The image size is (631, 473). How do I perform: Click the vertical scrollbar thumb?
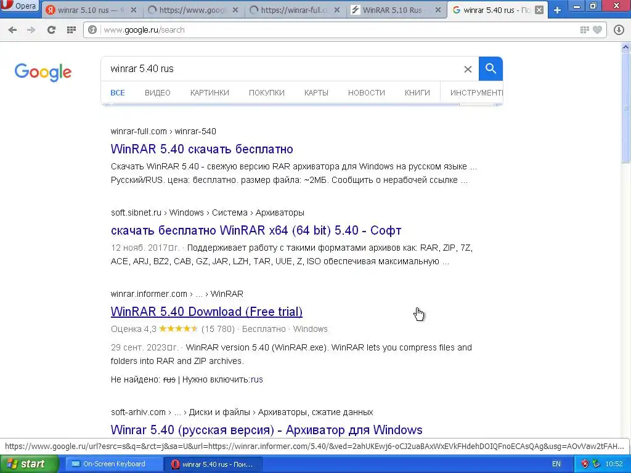625,107
